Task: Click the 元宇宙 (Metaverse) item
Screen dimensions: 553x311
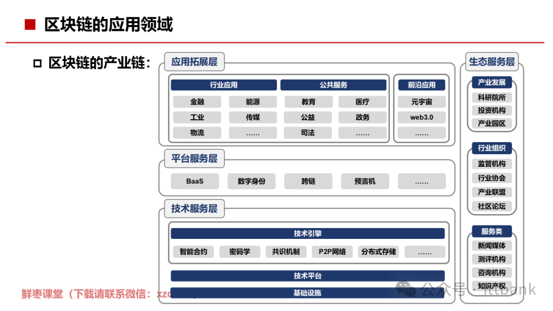Action: click(x=421, y=101)
